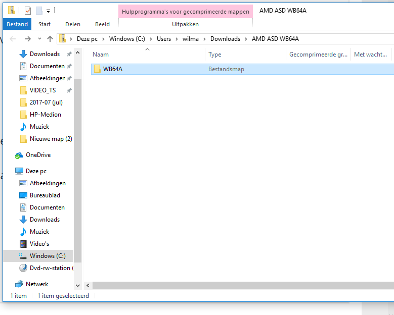Click 'wilma' in the address breadcrumb
The height and width of the screenshot is (315, 394).
point(191,39)
